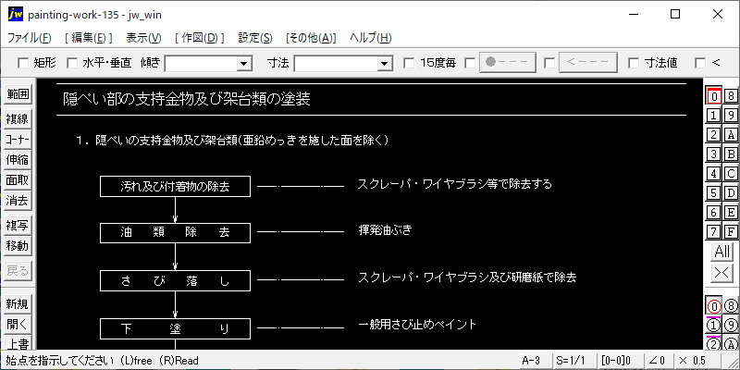Select the 移動 (move) tool

[x=18, y=246]
